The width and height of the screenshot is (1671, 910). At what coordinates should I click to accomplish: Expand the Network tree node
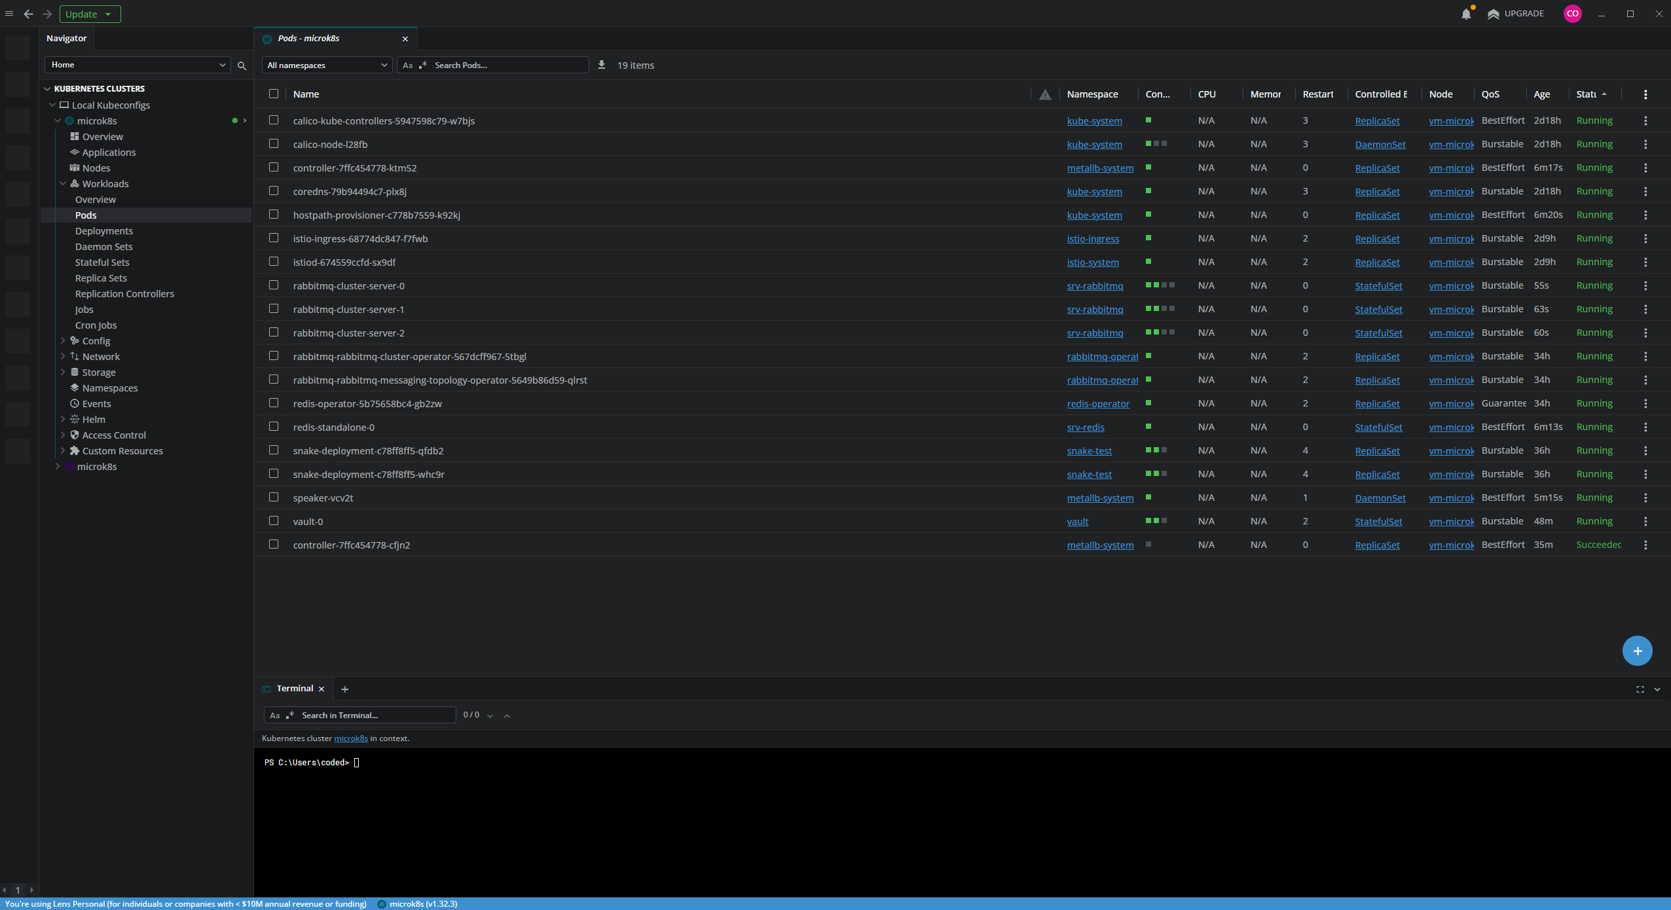coord(63,356)
